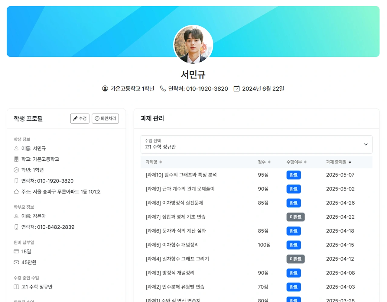Screen dimensions: 387x302
Task: Click the 완료 badge for 과제10
Action: (x=293, y=175)
